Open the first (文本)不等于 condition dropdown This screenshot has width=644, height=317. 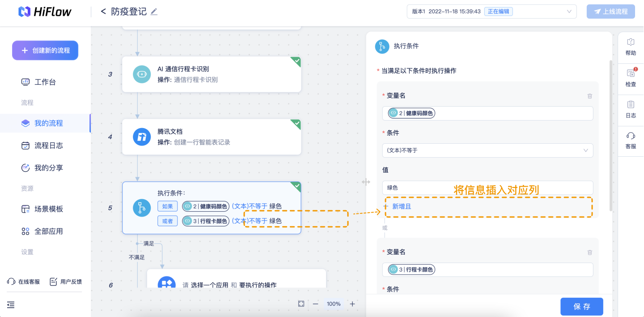[487, 150]
